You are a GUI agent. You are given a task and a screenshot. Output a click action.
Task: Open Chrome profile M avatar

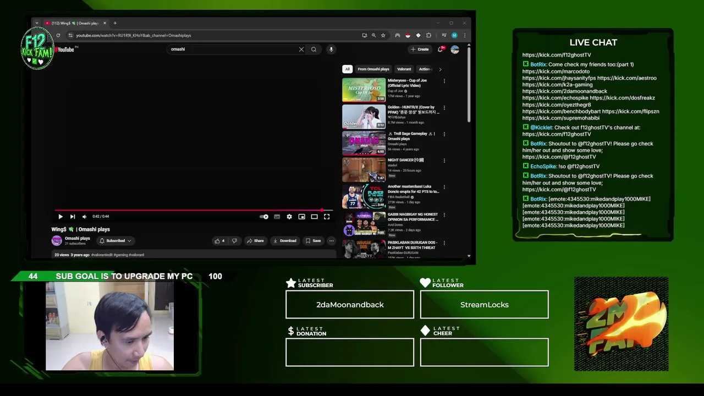[454, 35]
